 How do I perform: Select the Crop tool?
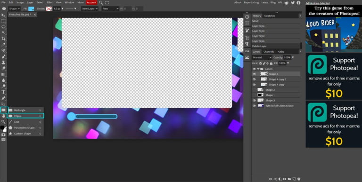tap(3, 39)
